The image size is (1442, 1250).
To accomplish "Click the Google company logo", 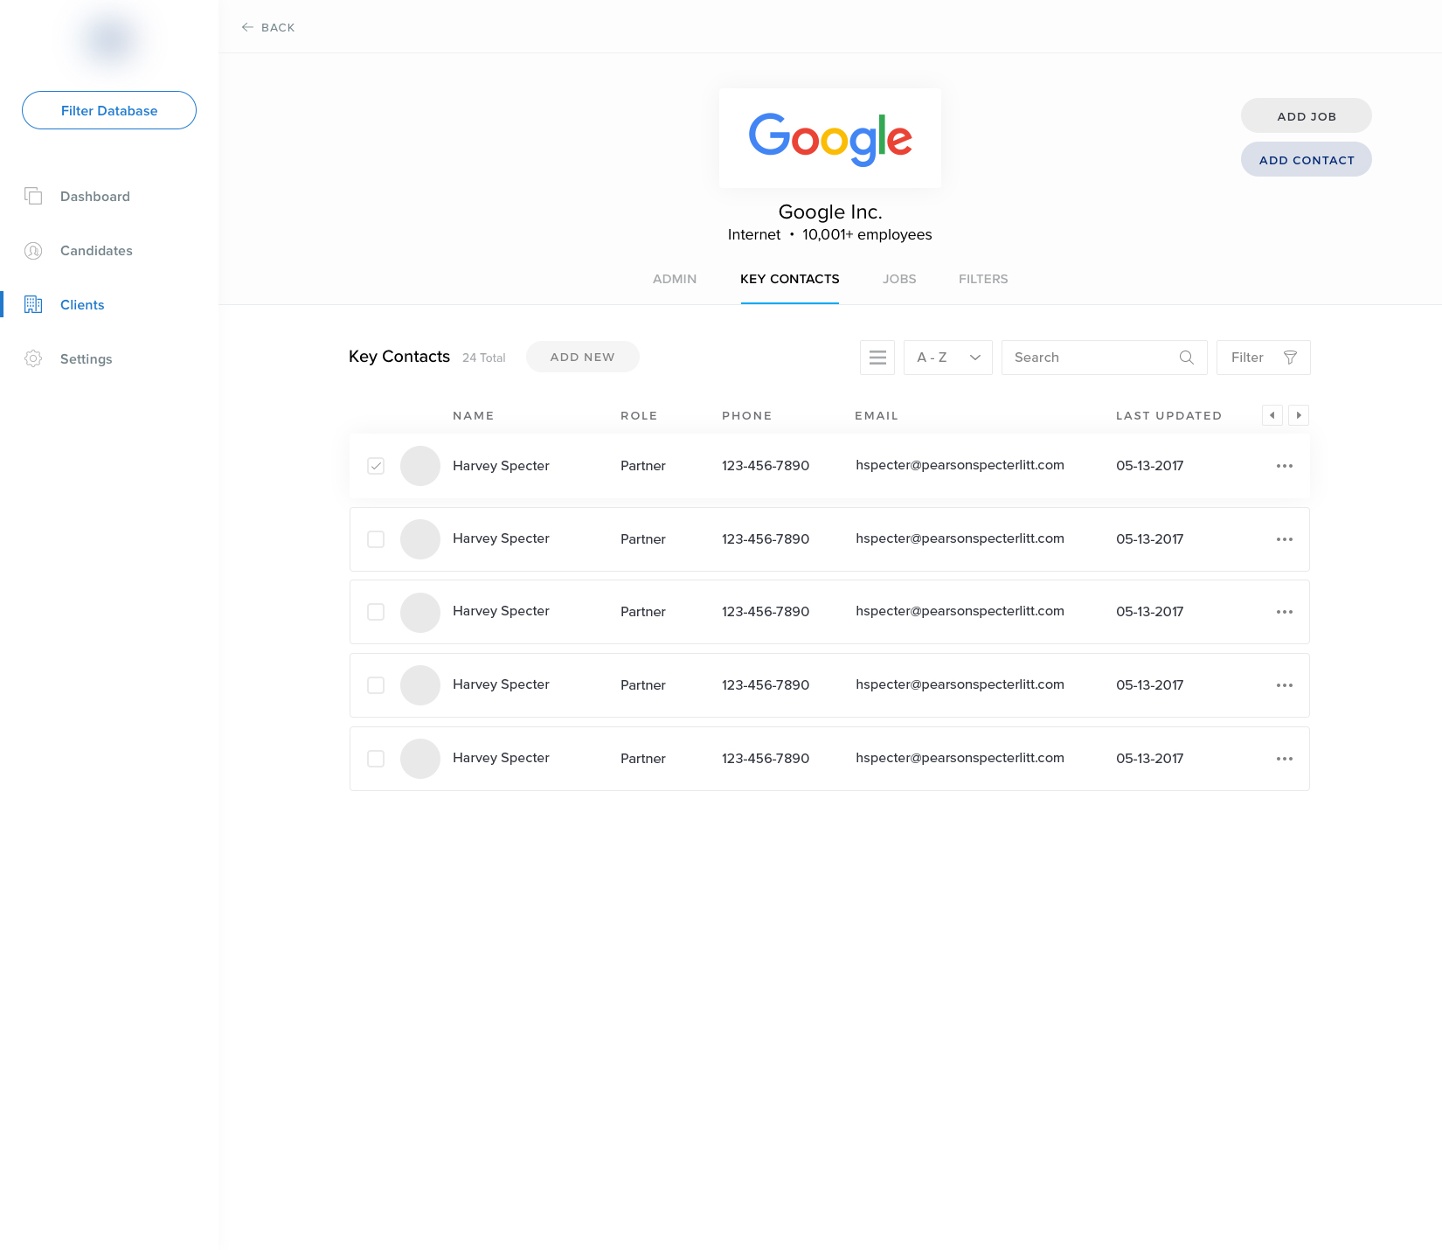I will pos(830,138).
